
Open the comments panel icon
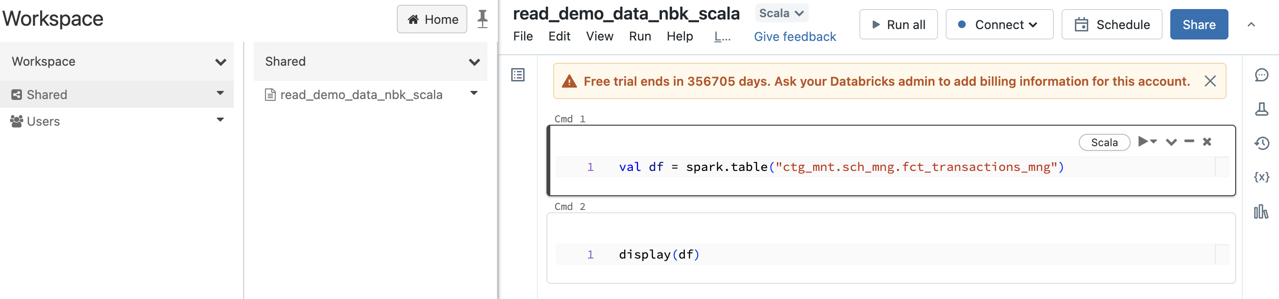pyautogui.click(x=1261, y=75)
